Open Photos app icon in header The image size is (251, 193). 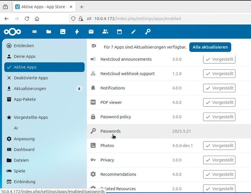[63, 32]
